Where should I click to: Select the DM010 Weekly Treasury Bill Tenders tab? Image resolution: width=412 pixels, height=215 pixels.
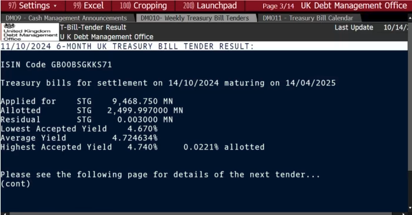[x=195, y=18]
